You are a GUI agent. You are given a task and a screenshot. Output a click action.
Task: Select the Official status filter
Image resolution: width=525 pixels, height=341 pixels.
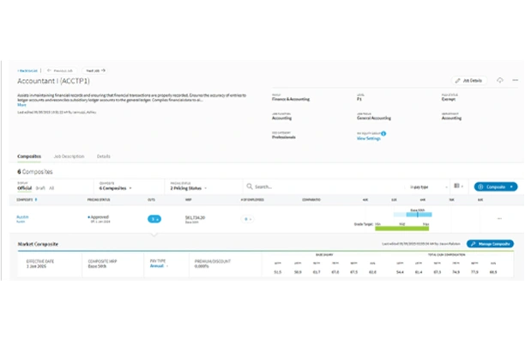tap(24, 188)
